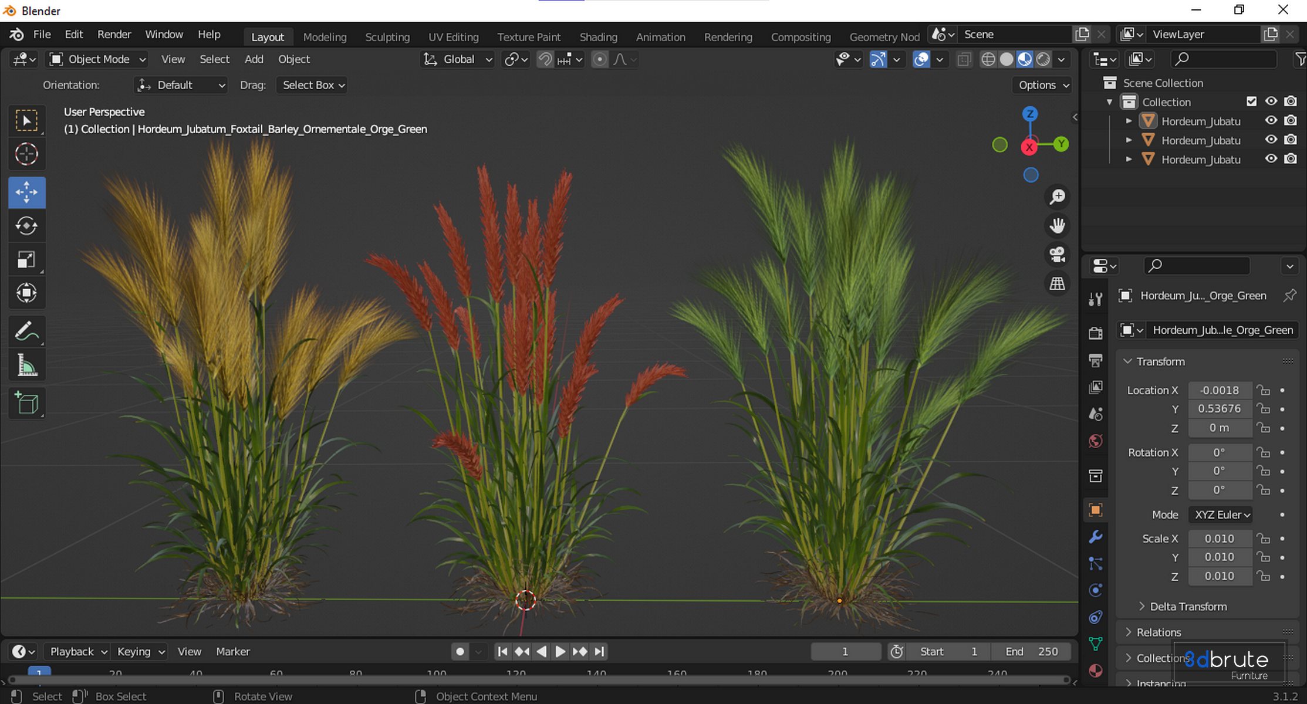The image size is (1307, 704).
Task: Click the Options button in viewport header
Action: click(1043, 85)
